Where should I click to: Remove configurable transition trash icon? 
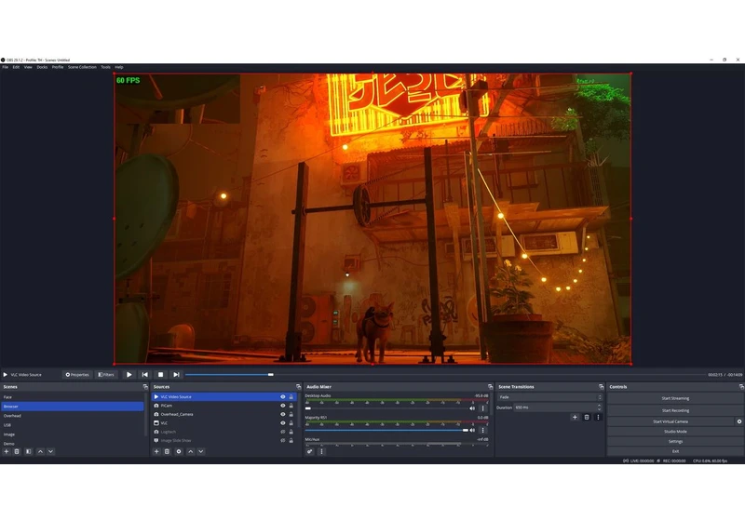(x=587, y=417)
